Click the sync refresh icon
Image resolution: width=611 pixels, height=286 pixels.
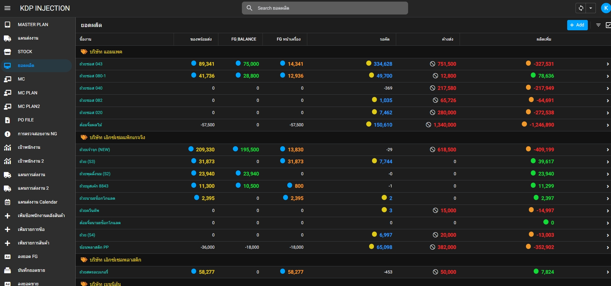tap(581, 8)
